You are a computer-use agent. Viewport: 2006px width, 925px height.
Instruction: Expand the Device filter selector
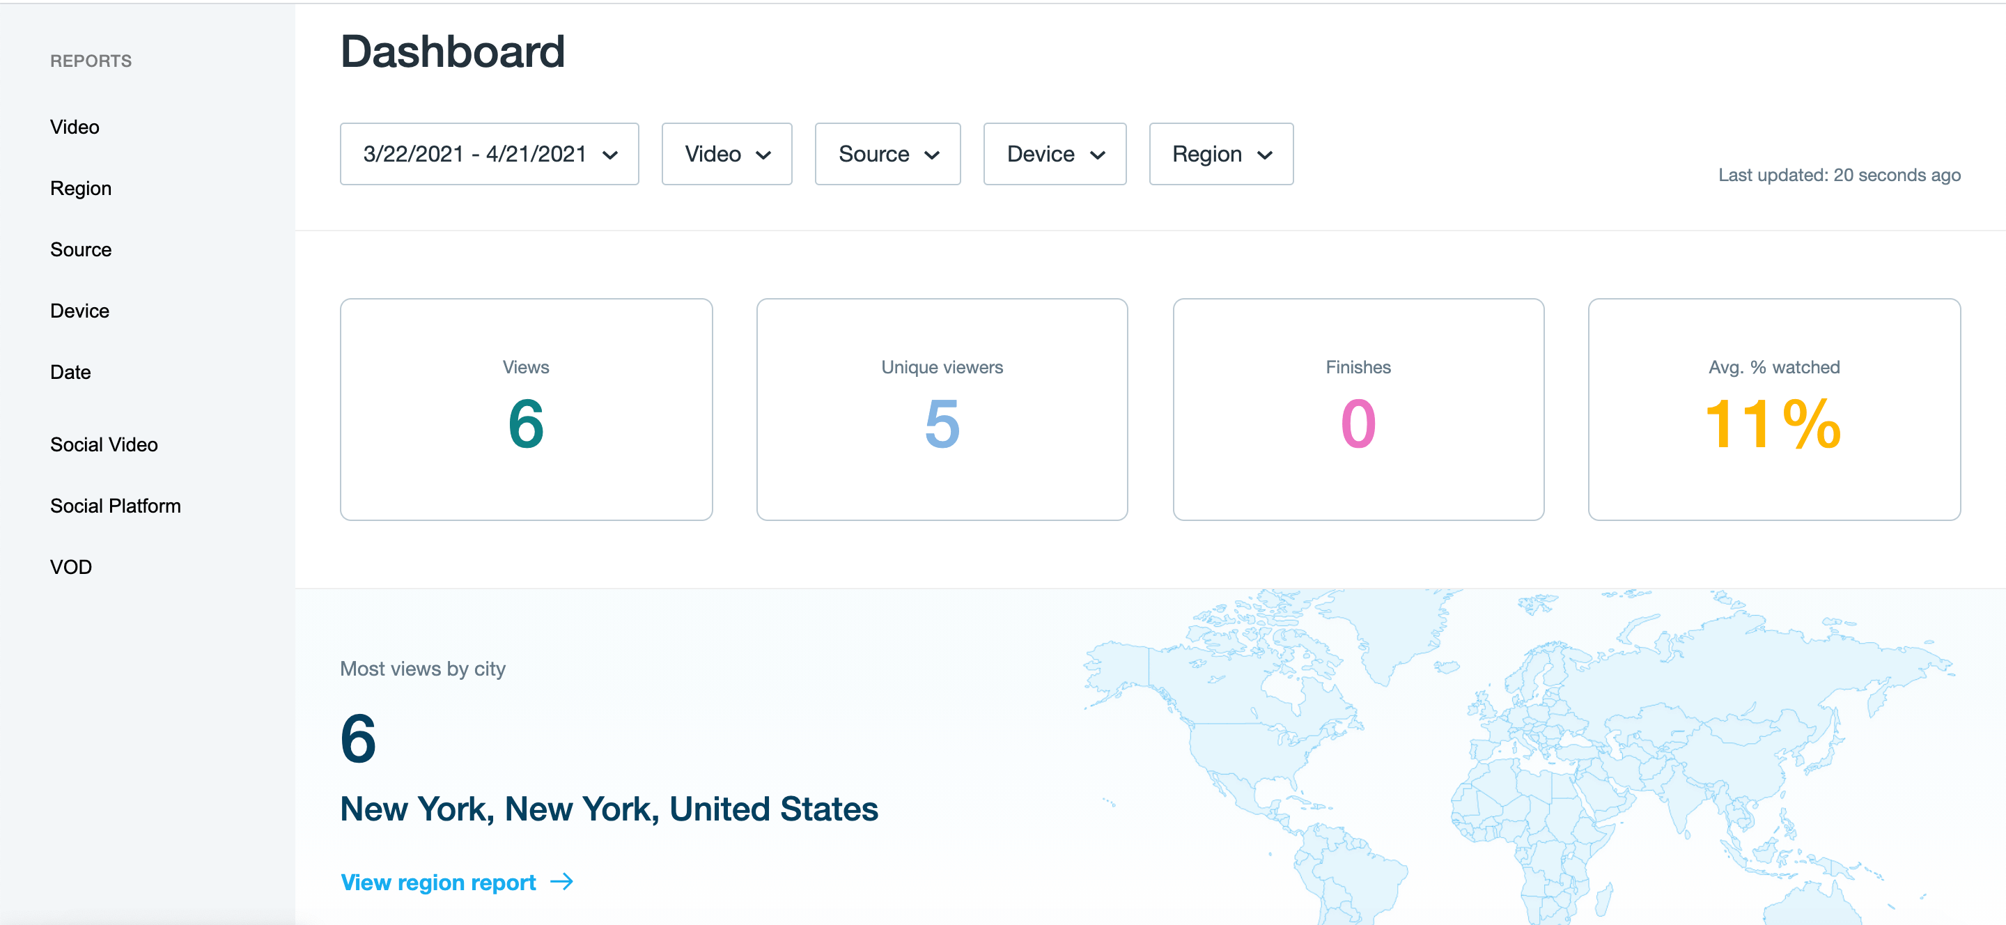click(x=1054, y=153)
